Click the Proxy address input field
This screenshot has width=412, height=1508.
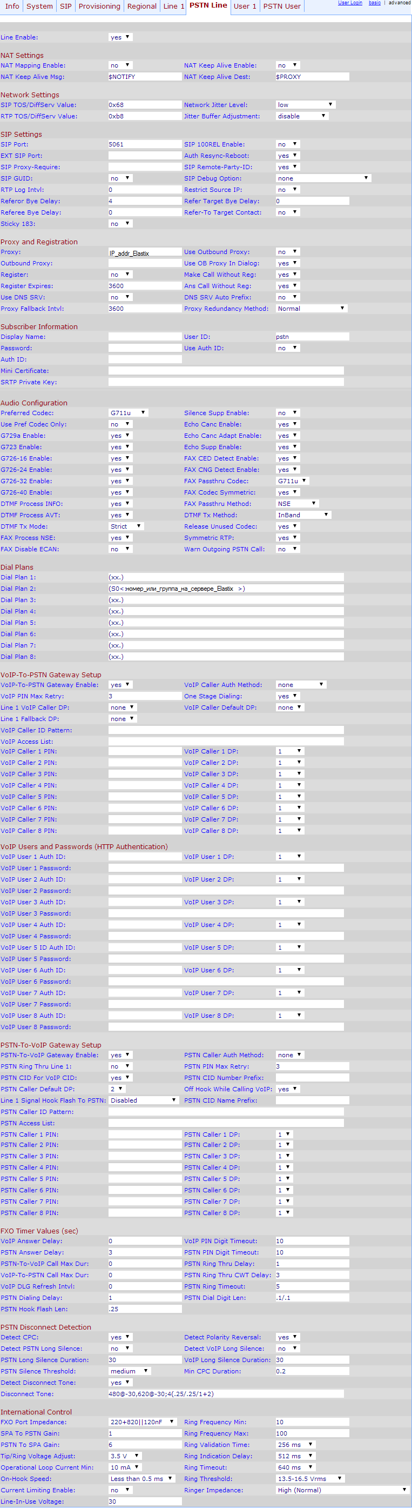[145, 252]
